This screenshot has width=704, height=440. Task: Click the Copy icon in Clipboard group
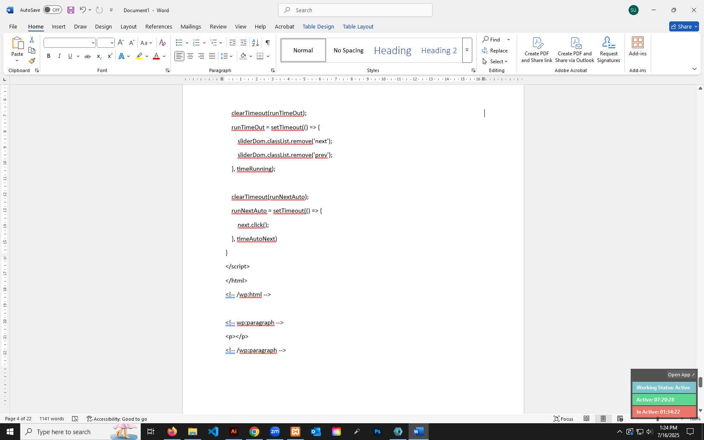click(x=32, y=50)
